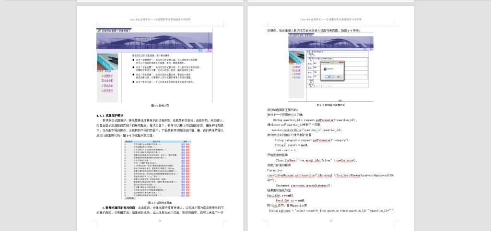
Task: Click the stadium banner image in Figure 4-7
Action: click(154, 41)
